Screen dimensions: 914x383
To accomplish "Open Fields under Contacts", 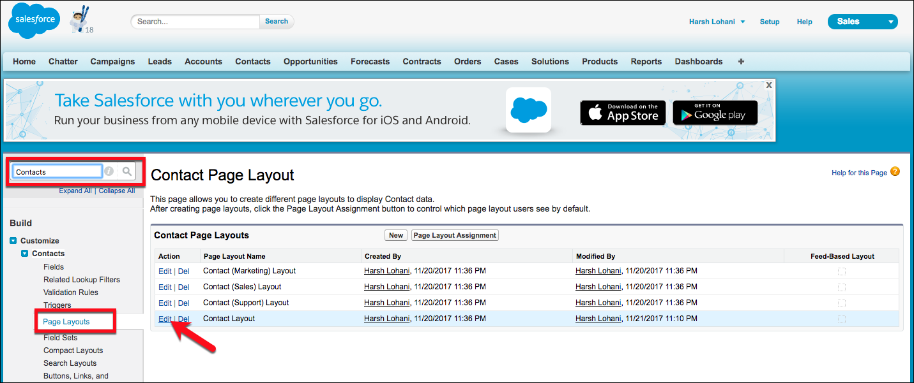I will click(x=54, y=267).
